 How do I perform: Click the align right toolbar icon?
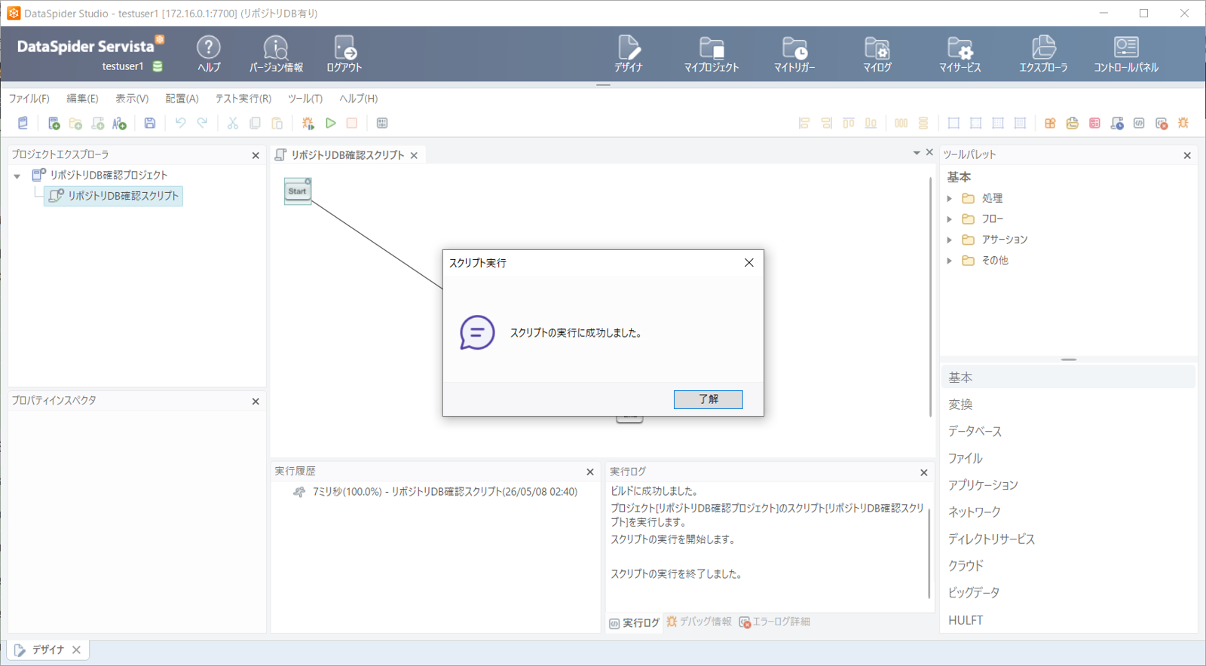click(x=826, y=123)
